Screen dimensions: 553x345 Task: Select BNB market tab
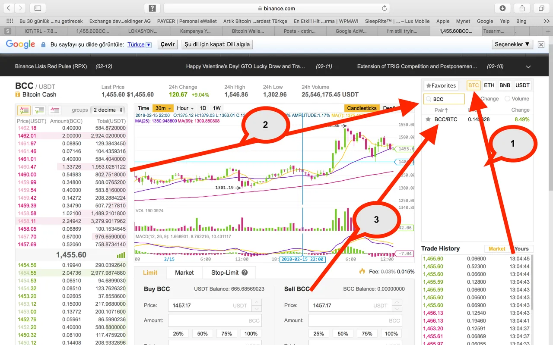click(x=505, y=85)
